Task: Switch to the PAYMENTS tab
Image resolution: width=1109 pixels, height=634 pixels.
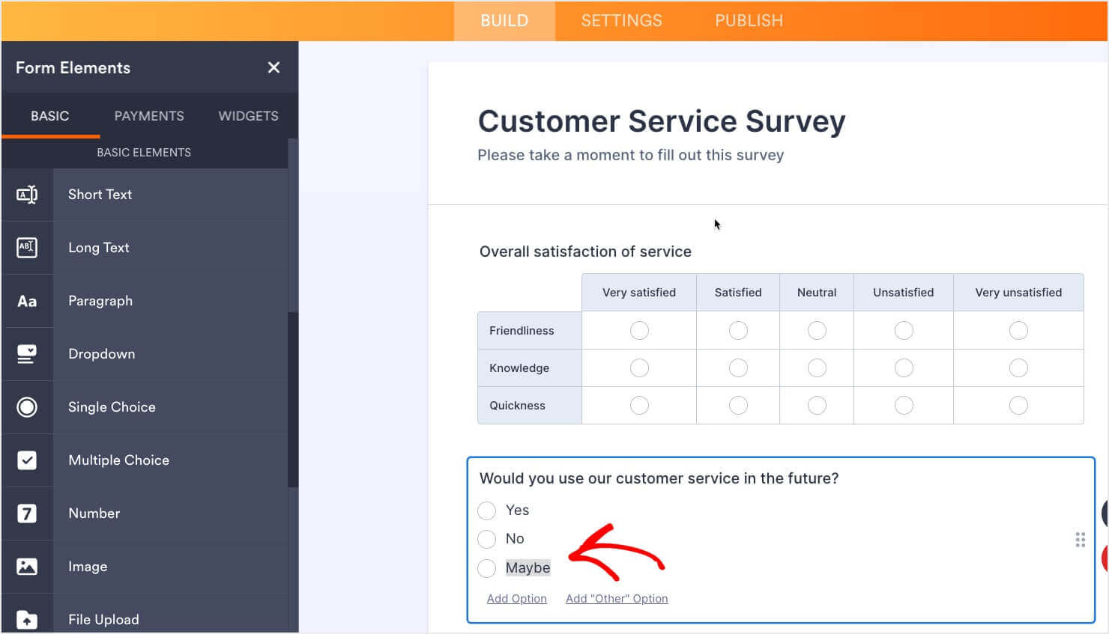Action: [149, 115]
